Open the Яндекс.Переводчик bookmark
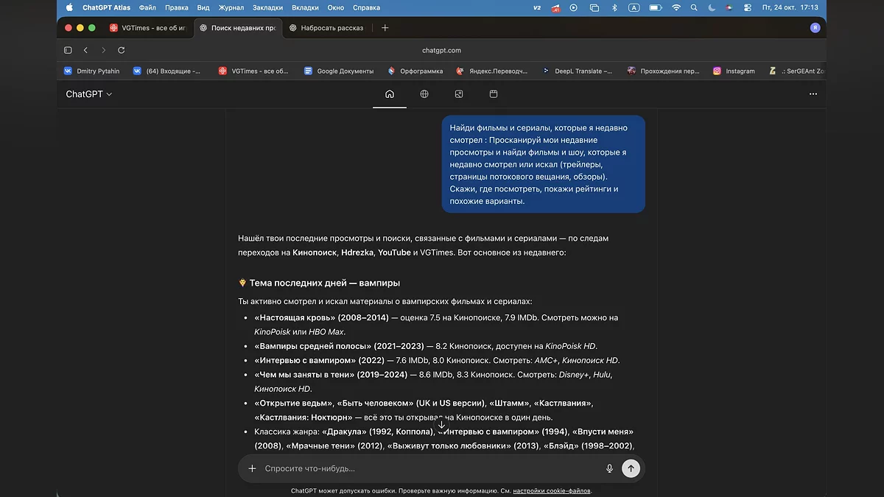This screenshot has height=497, width=884. (492, 71)
